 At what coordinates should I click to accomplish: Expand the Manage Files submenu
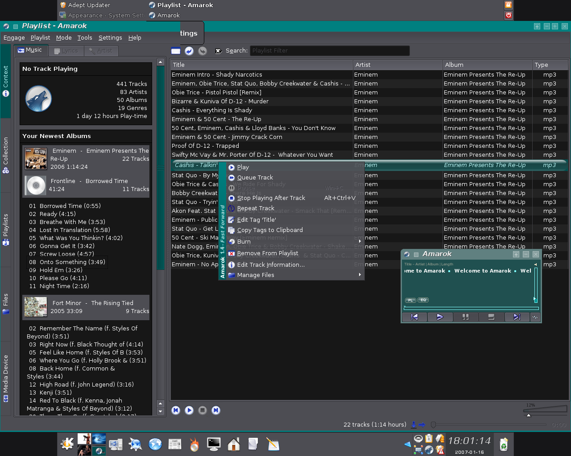click(x=295, y=275)
